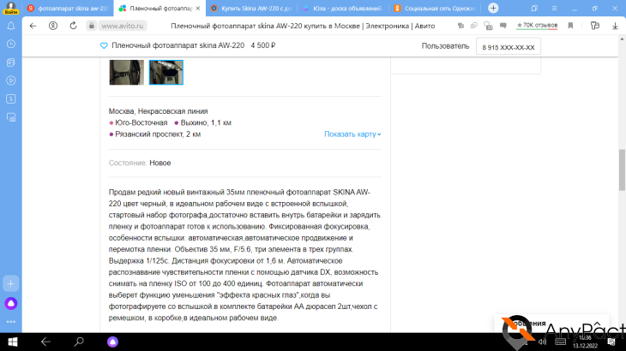The image size is (626, 351).
Task: Click Пользователь seller label
Action: coord(445,46)
